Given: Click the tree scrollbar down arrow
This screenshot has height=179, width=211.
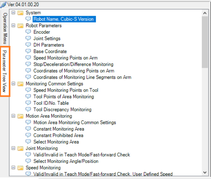Looking at the screenshot, I should point(205,172).
